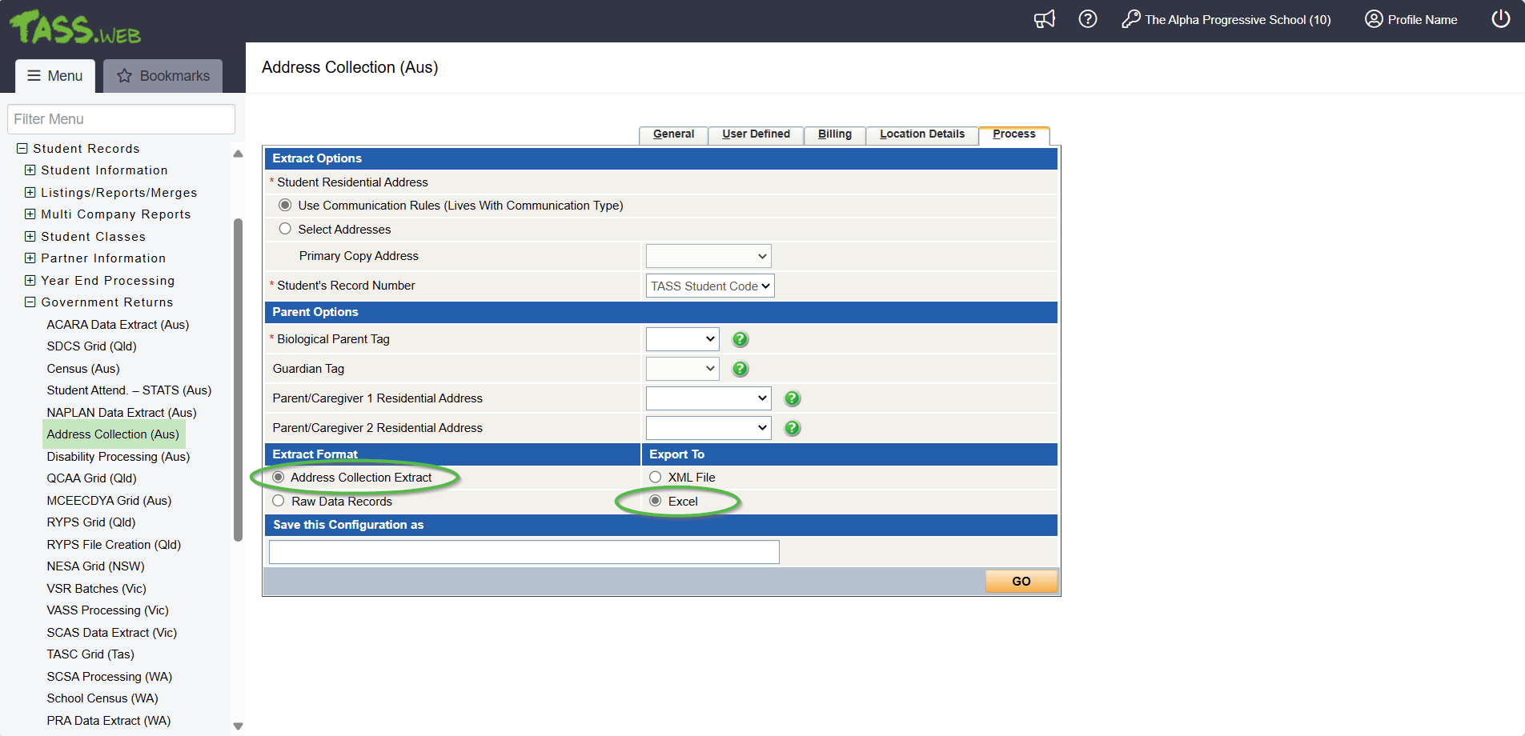Open the Student's Record Number dropdown

[x=709, y=286]
